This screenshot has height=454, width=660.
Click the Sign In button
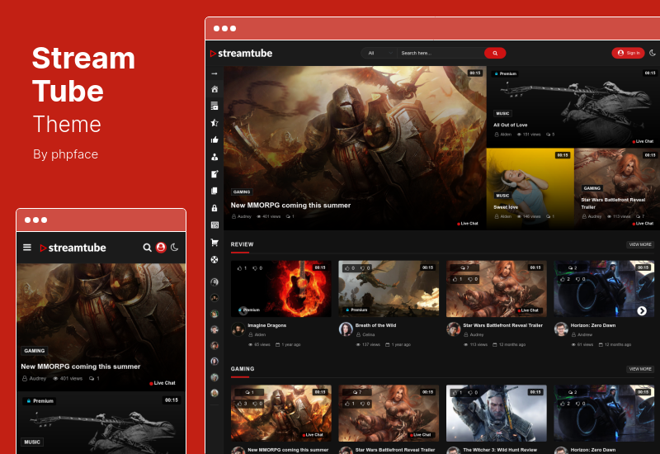tap(628, 53)
